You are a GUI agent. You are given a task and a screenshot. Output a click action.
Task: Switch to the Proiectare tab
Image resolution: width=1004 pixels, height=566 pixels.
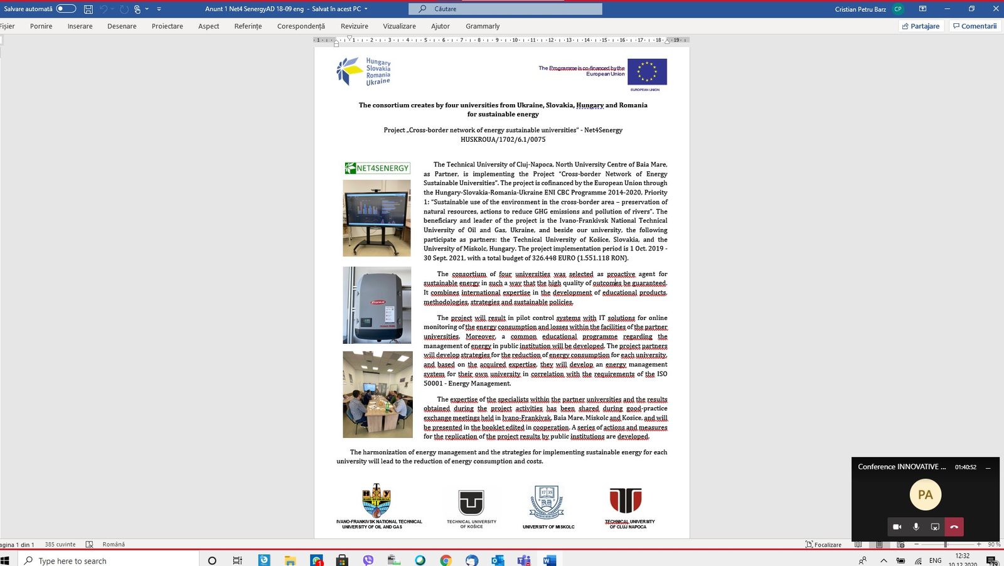(168, 26)
